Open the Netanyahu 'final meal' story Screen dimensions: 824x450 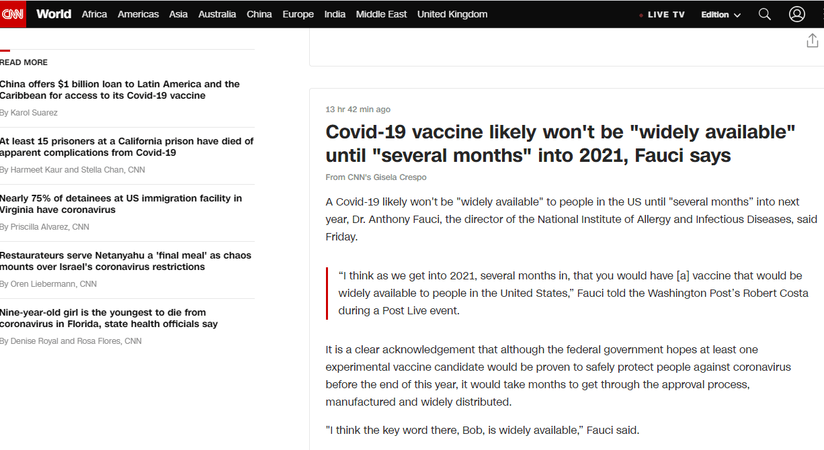[x=125, y=261]
